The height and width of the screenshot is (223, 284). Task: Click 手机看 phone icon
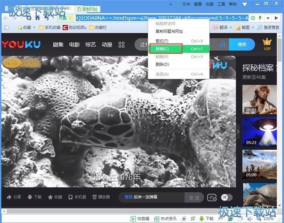77,197
